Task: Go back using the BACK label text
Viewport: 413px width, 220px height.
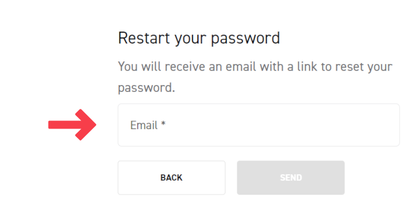Action: [x=172, y=178]
